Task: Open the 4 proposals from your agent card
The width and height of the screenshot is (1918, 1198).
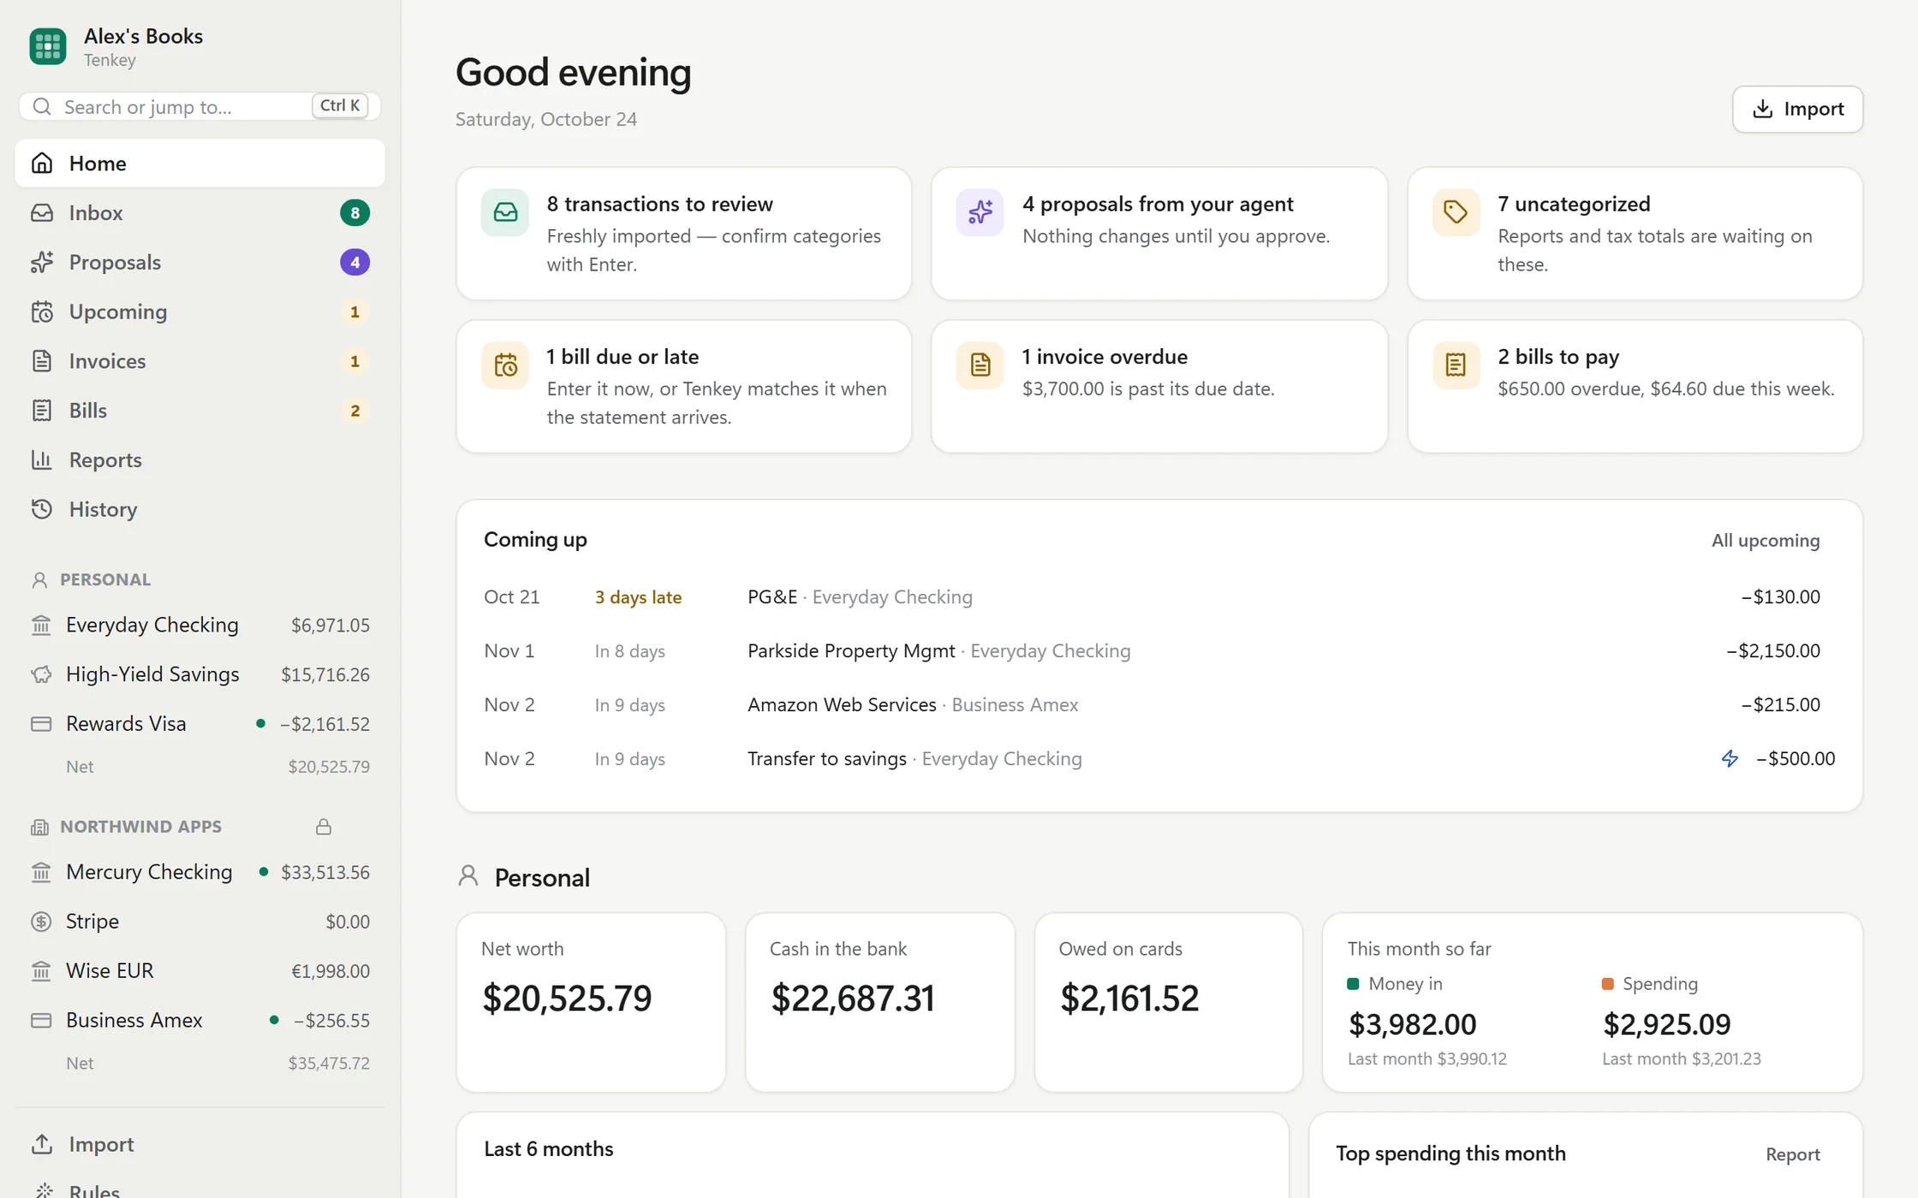Action: pyautogui.click(x=1159, y=233)
